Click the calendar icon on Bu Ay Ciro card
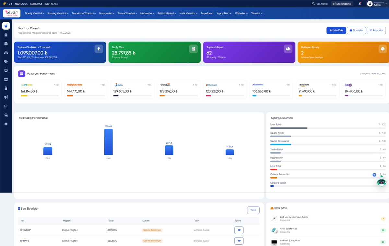The width and height of the screenshot is (389, 246). pyautogui.click(x=194, y=49)
